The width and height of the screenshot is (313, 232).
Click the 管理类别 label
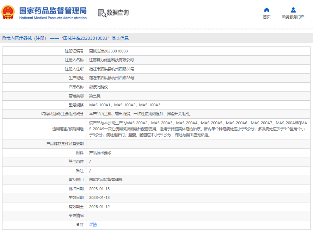point(76,96)
